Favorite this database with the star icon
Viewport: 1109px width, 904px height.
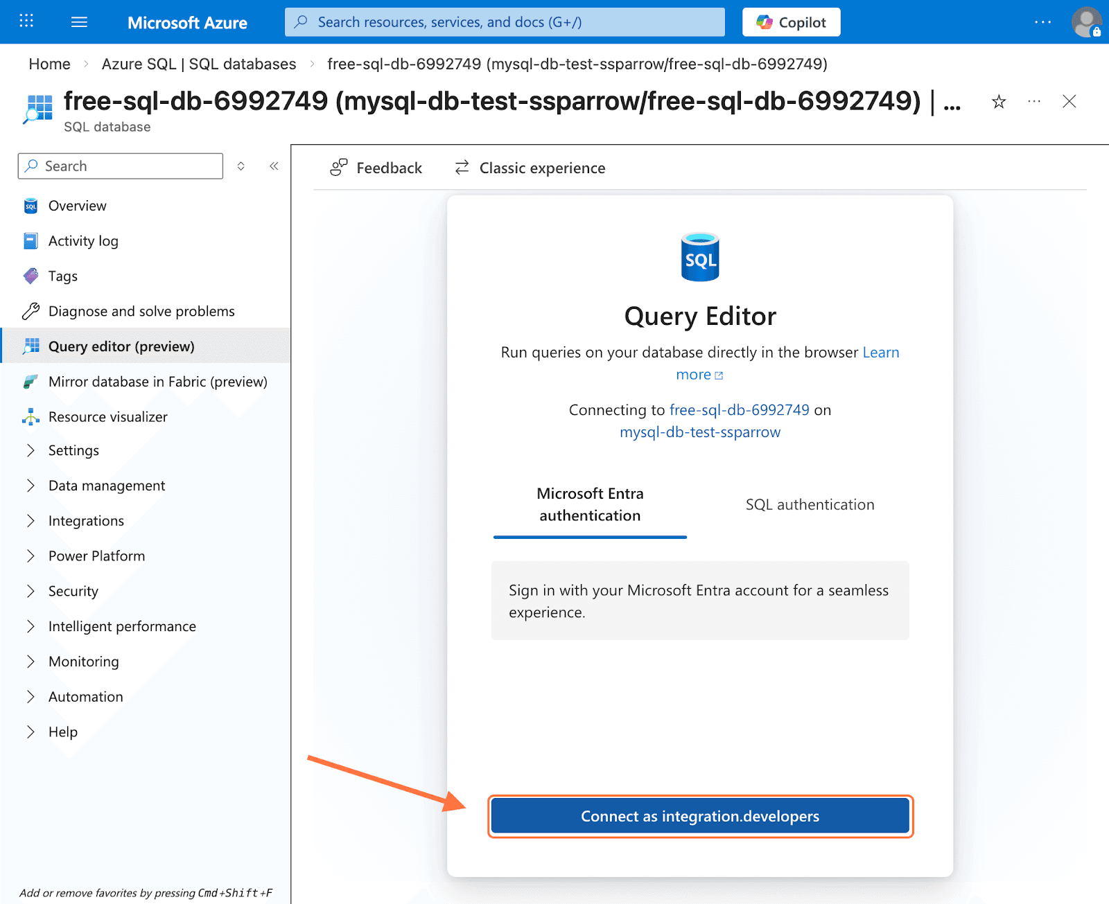click(x=998, y=102)
